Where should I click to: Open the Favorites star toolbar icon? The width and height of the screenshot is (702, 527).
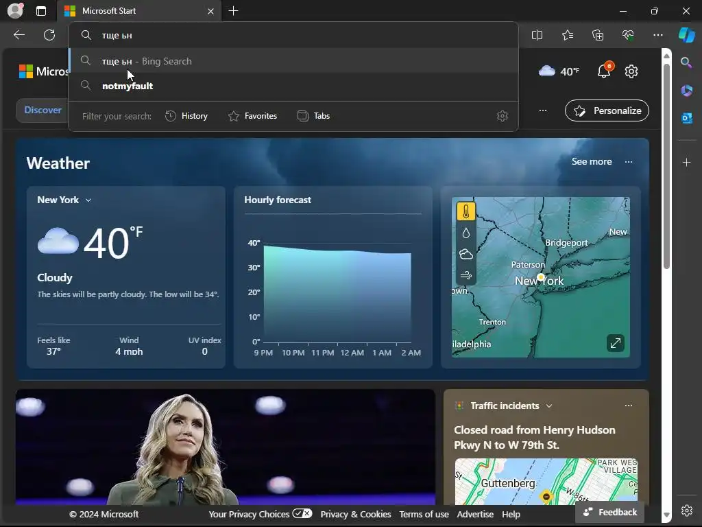click(x=567, y=35)
